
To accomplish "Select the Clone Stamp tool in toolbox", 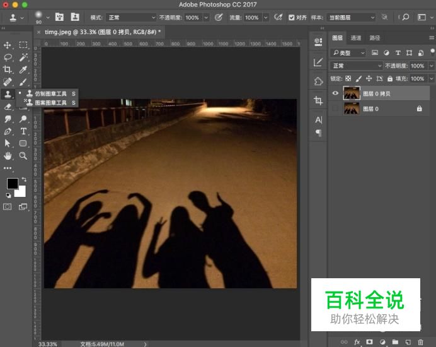I will coord(8,94).
